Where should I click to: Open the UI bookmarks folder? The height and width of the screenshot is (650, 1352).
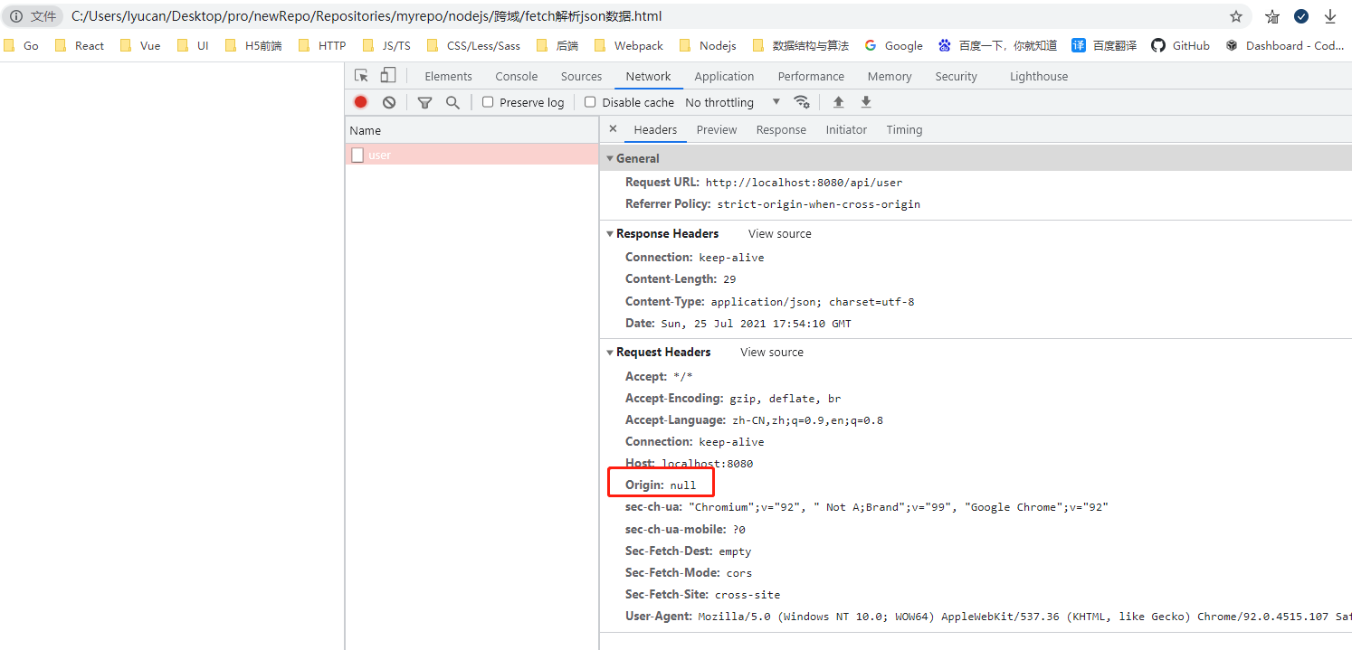[x=193, y=45]
